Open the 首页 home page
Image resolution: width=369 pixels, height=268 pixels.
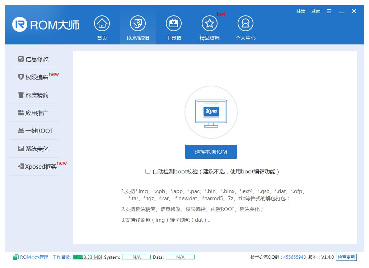click(x=102, y=27)
